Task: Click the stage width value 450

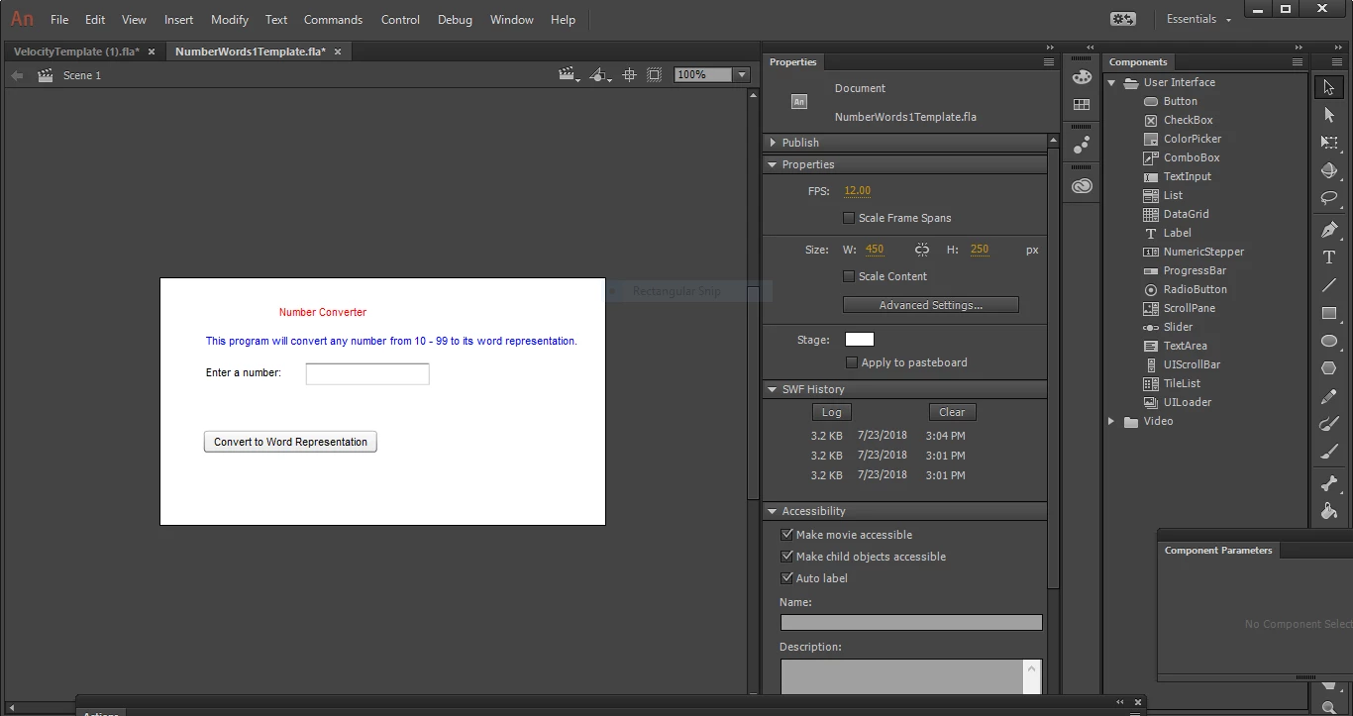Action: pyautogui.click(x=875, y=250)
